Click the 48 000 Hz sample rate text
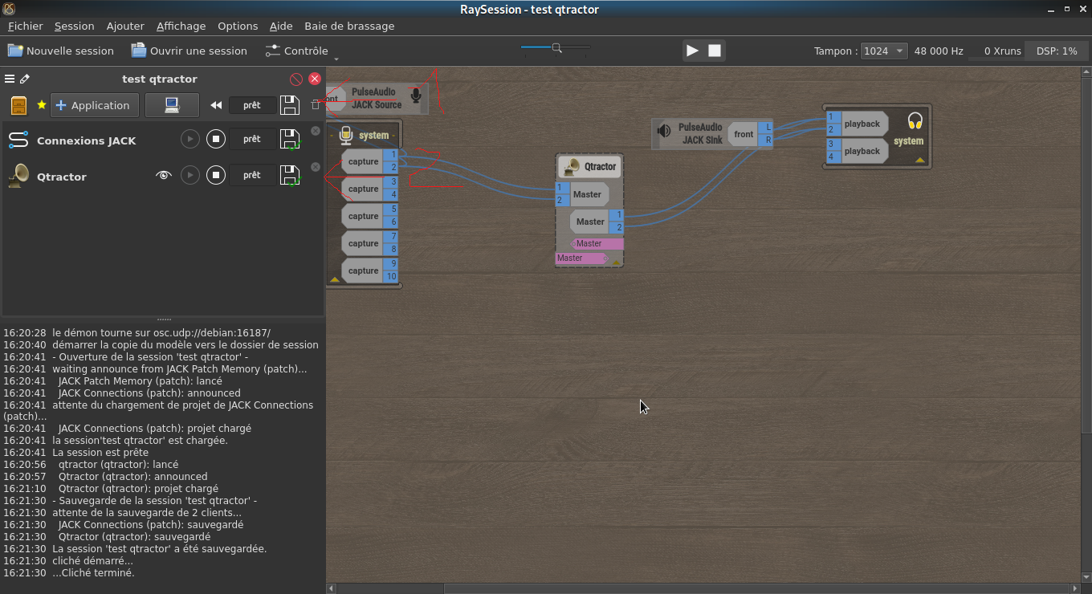The image size is (1092, 594). [x=939, y=51]
